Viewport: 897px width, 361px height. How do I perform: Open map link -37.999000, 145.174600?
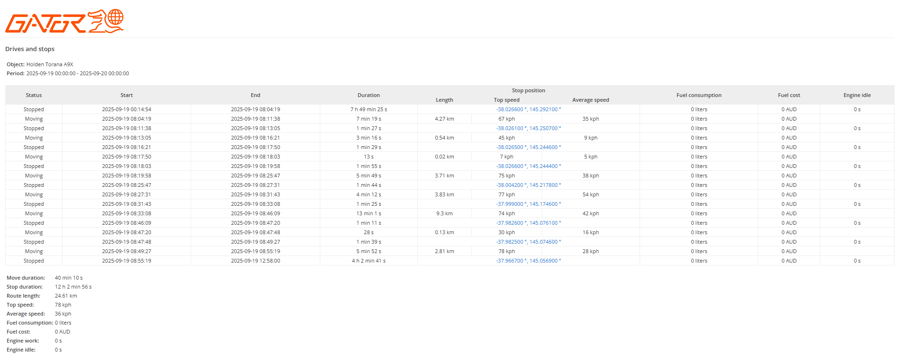tap(528, 204)
